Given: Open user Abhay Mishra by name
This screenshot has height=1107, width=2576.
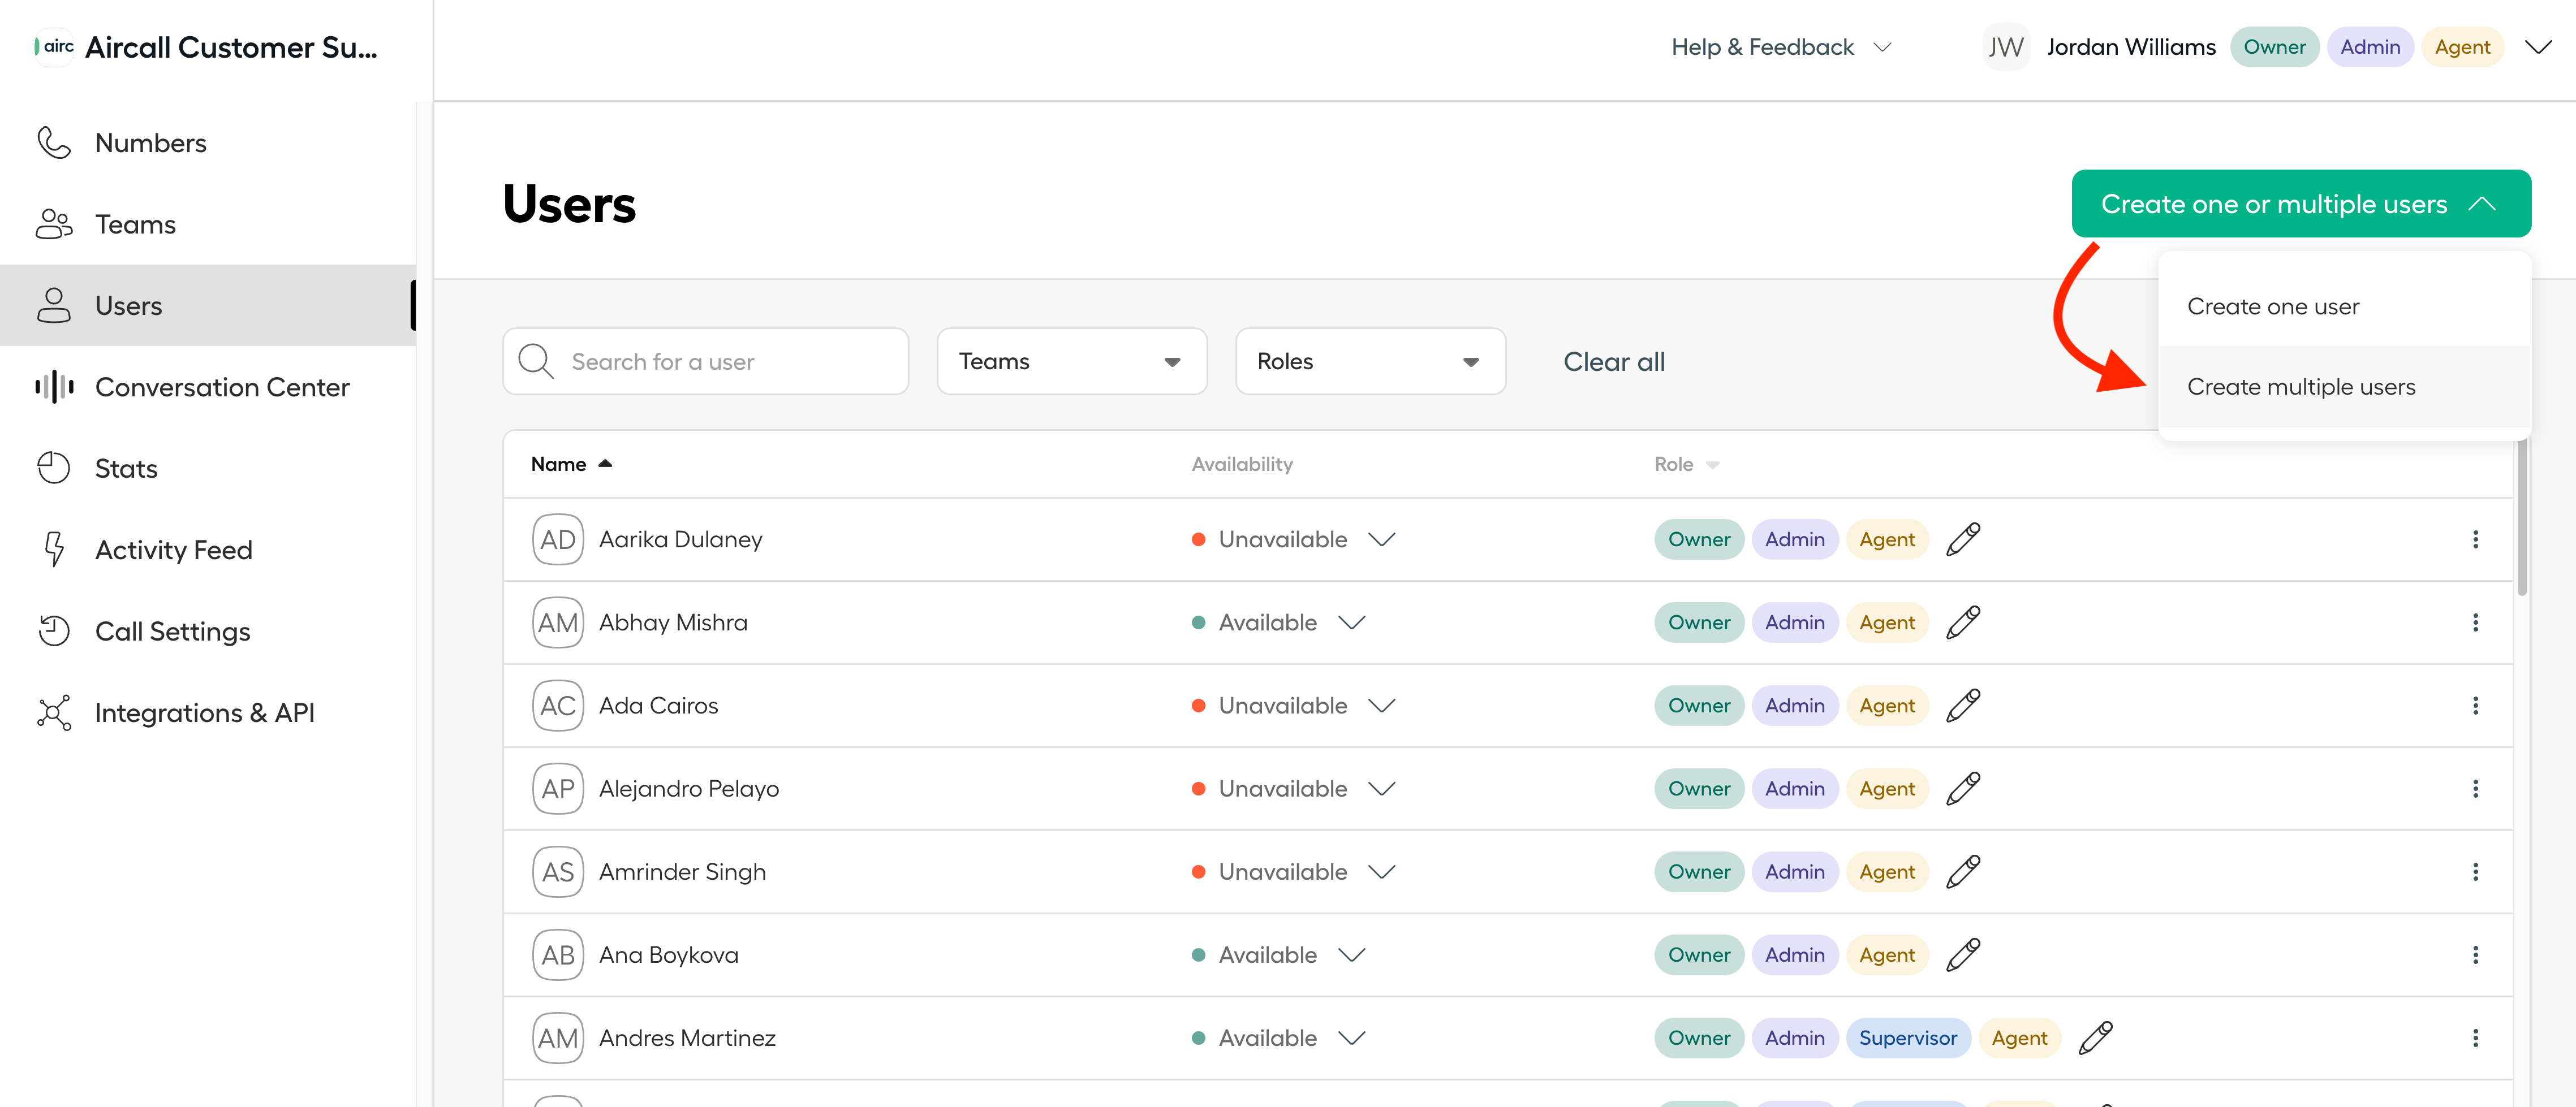Looking at the screenshot, I should (x=673, y=622).
